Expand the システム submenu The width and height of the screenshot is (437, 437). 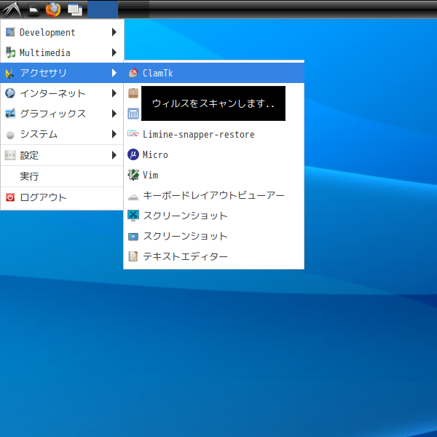pyautogui.click(x=62, y=134)
